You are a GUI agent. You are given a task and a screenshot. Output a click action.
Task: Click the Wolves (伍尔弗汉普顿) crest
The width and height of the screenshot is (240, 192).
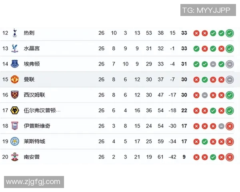click(x=15, y=110)
